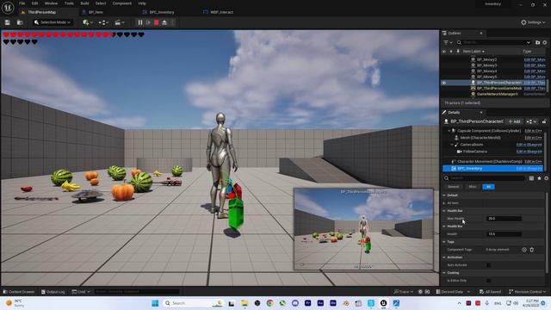Click the Outliner visibility column eye header
This screenshot has width=551, height=310.
444,52
